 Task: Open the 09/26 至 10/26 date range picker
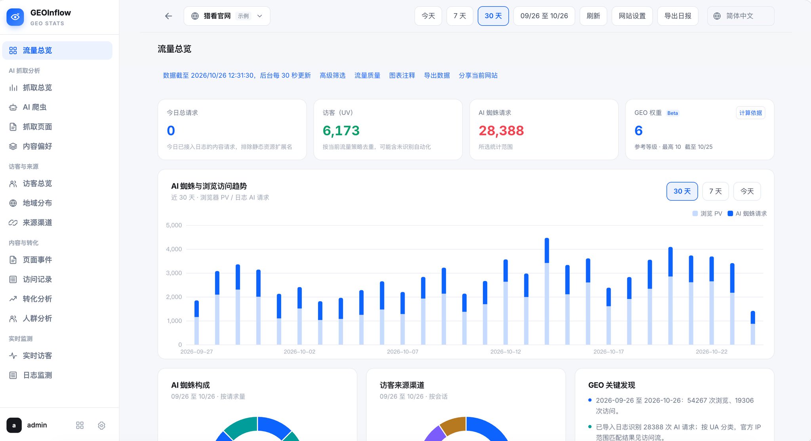[544, 16]
